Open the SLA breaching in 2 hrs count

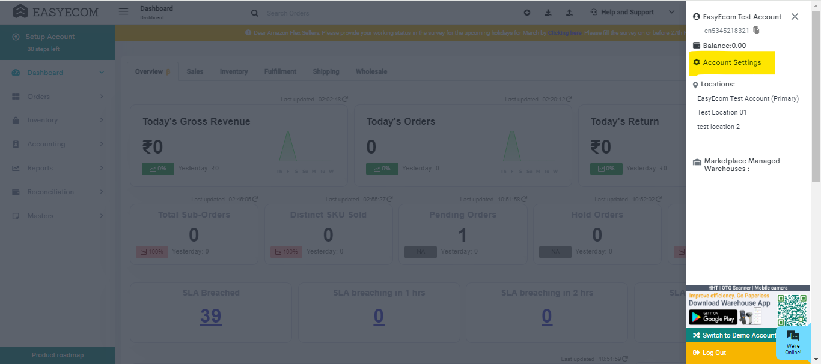(x=546, y=316)
